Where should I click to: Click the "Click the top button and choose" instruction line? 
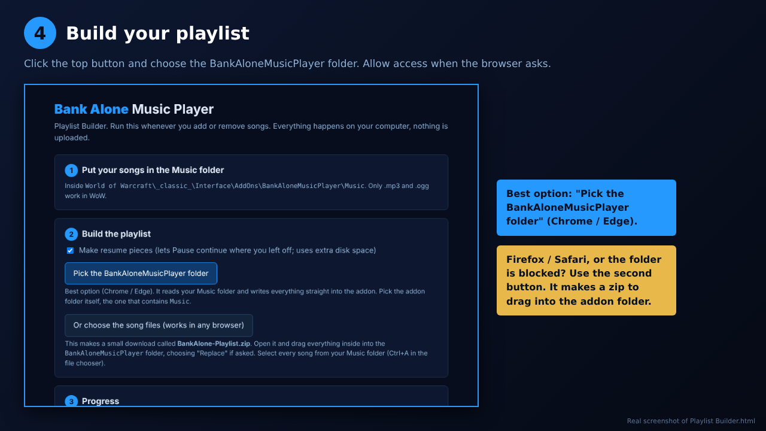287,63
